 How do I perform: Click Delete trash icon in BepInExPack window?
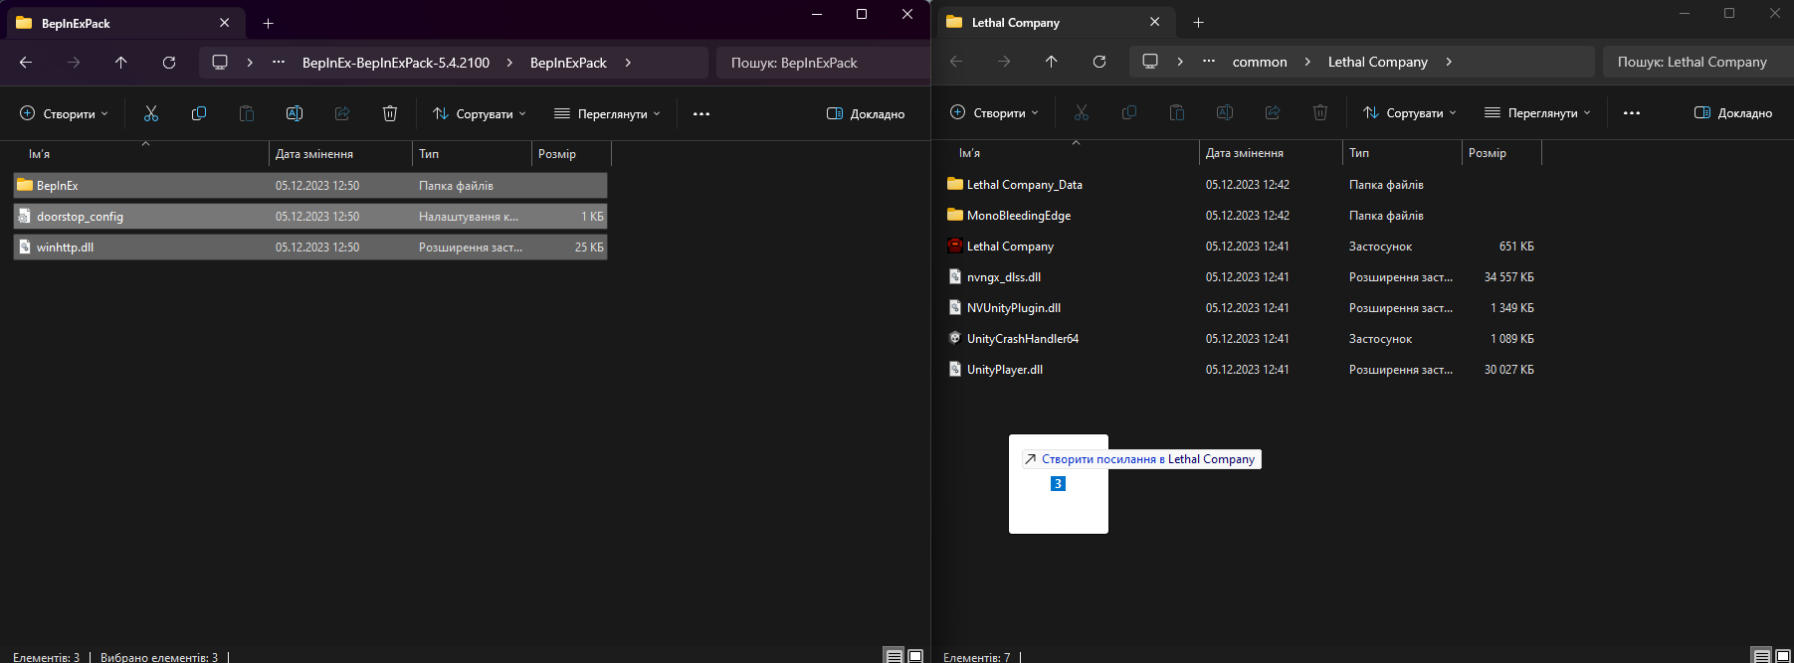pyautogui.click(x=390, y=113)
